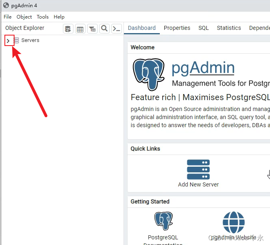
Task: Open the Help menu
Action: [59, 17]
